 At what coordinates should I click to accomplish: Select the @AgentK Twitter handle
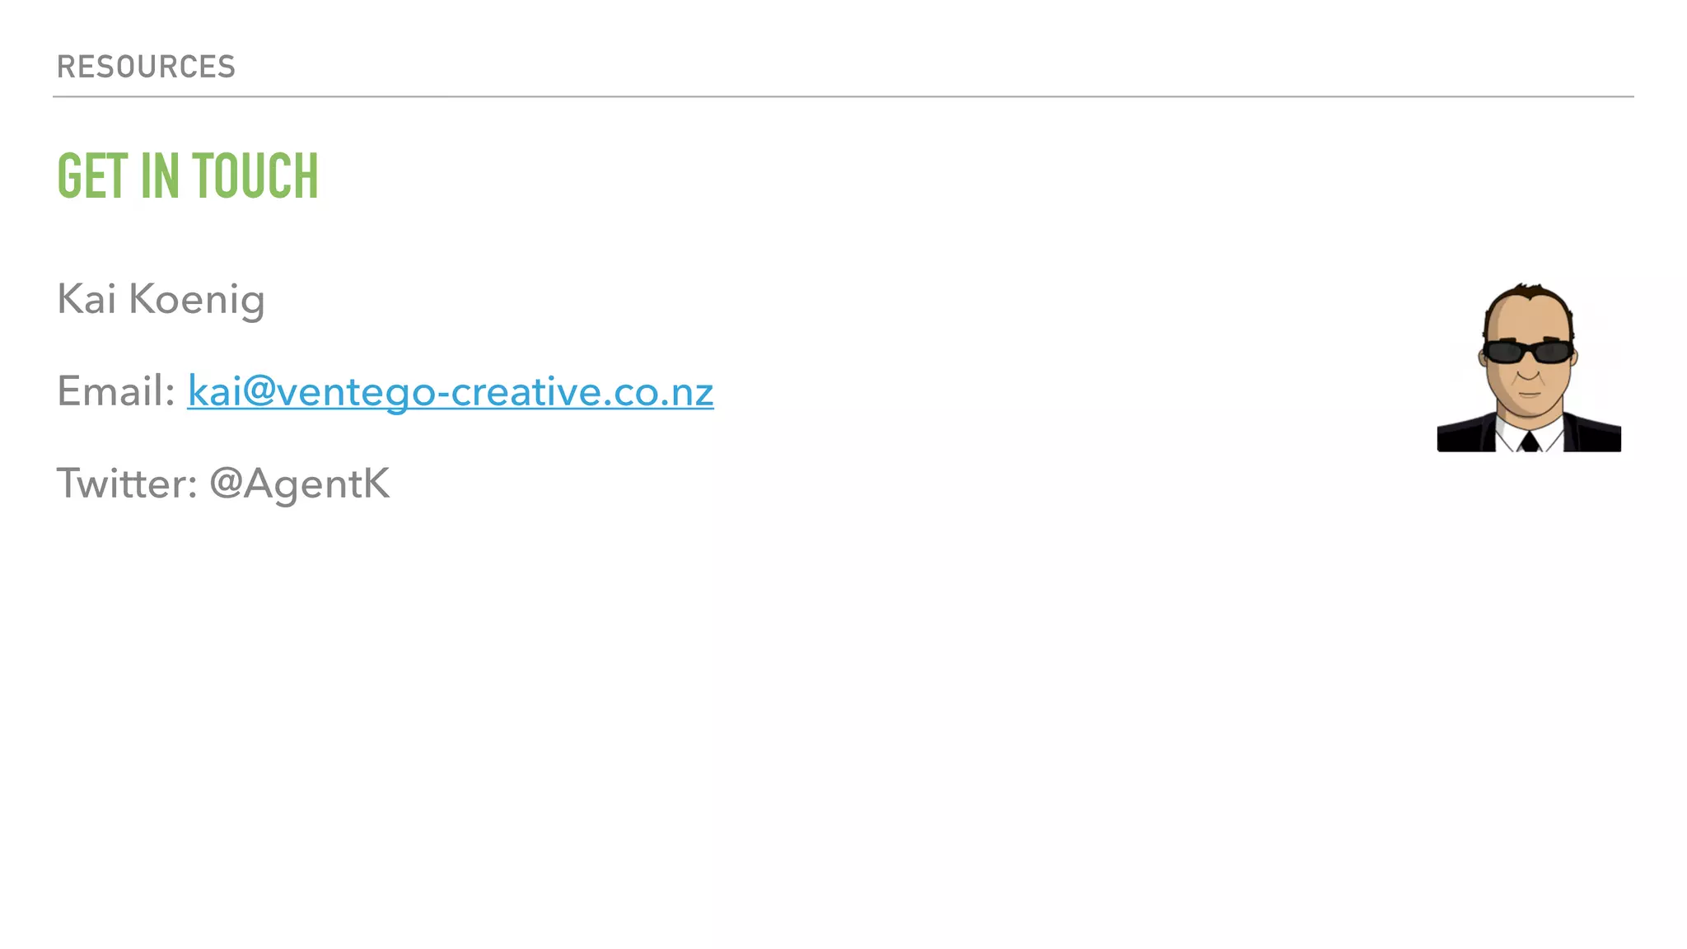click(300, 484)
